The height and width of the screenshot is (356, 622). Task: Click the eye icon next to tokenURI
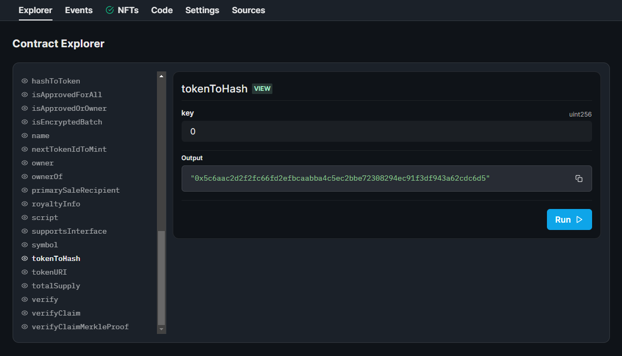point(24,272)
